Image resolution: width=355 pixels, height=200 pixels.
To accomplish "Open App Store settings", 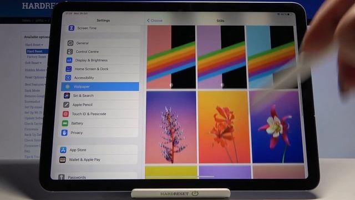I will coord(98,150).
